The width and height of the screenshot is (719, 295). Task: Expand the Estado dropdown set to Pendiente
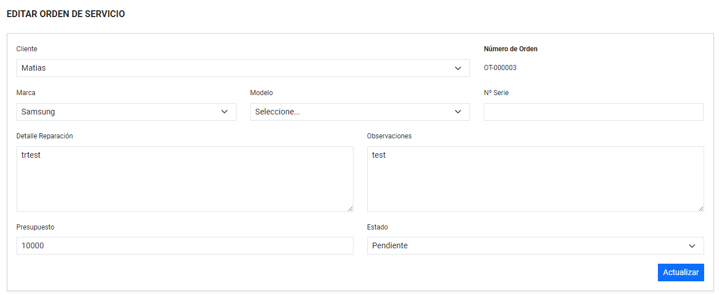pyautogui.click(x=535, y=246)
